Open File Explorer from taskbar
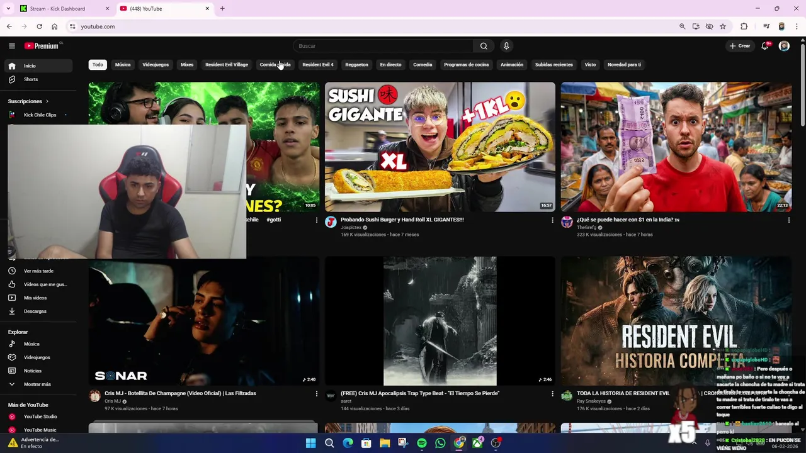 pyautogui.click(x=385, y=443)
